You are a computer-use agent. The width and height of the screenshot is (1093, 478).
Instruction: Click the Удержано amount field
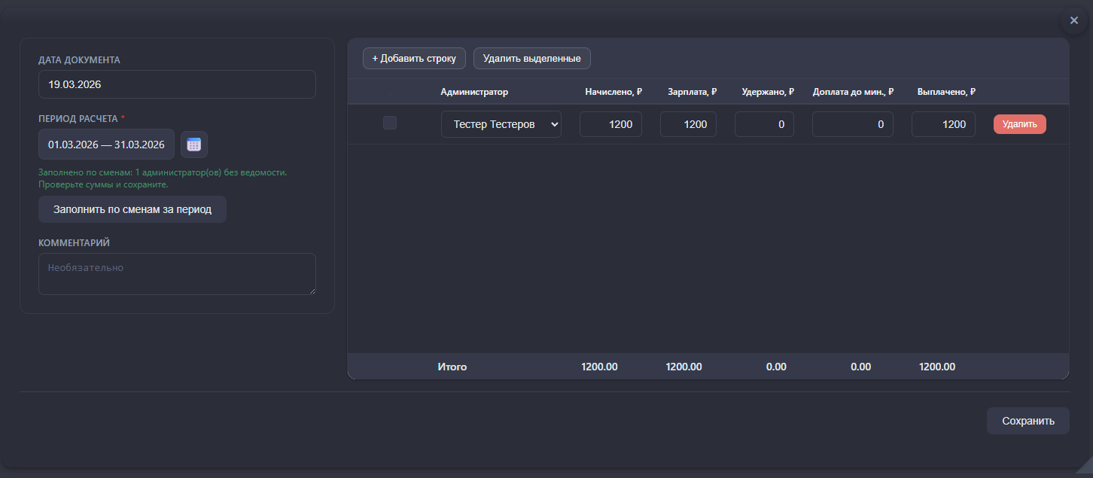764,124
